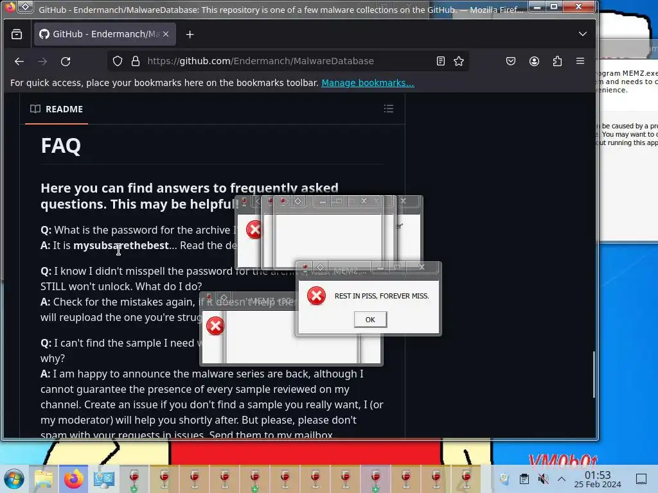Screen dimensions: 658x493
Task: Click the password text mysubsarethebest
Action: point(121,245)
